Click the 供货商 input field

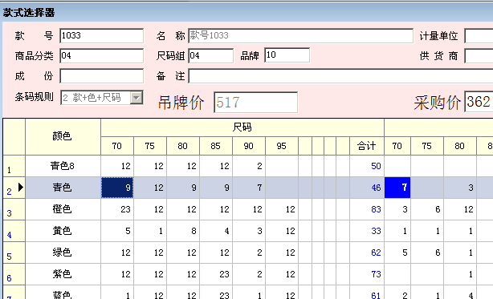tap(479, 56)
